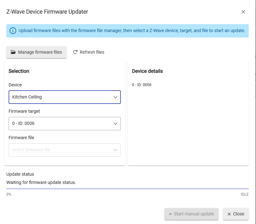The width and height of the screenshot is (256, 224).
Task: Click the 'Waiting for firmware update status.' text
Action: pyautogui.click(x=41, y=182)
